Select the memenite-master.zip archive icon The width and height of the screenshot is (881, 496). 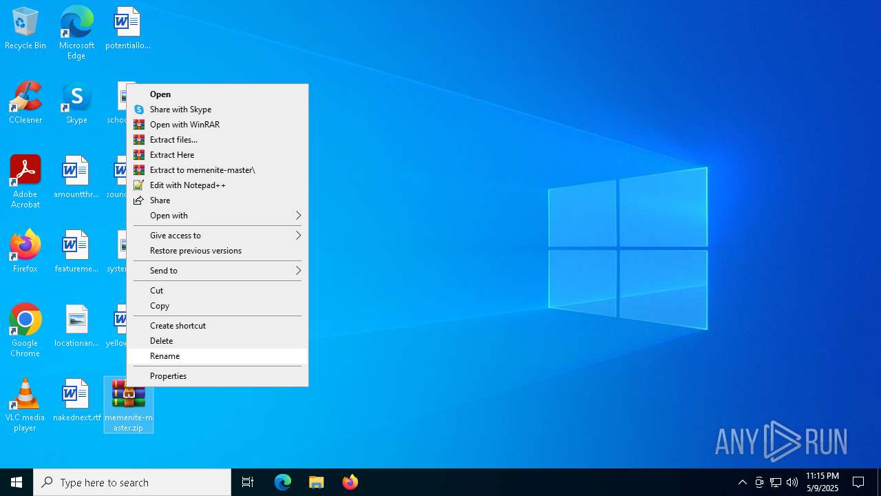(x=129, y=405)
